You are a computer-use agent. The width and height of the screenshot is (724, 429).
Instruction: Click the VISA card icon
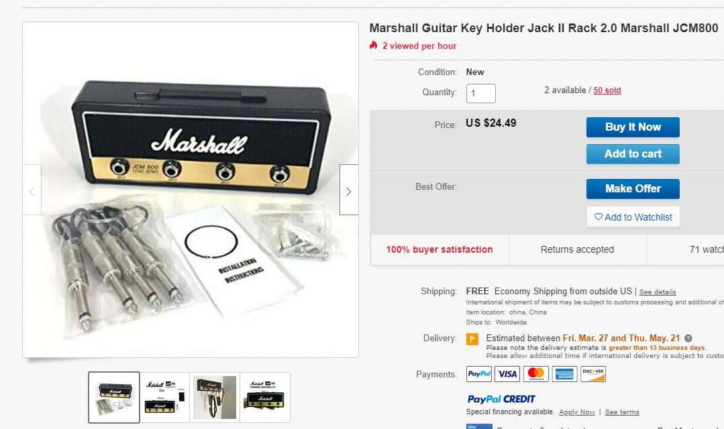508,374
